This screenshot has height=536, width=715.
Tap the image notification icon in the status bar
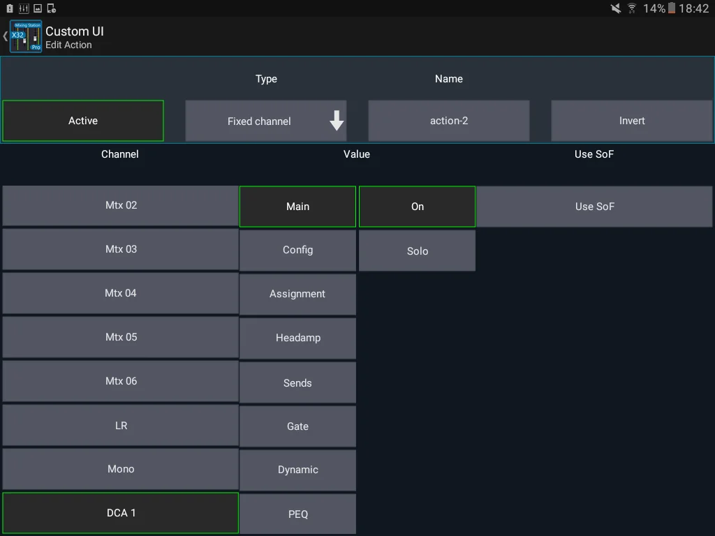pyautogui.click(x=38, y=8)
